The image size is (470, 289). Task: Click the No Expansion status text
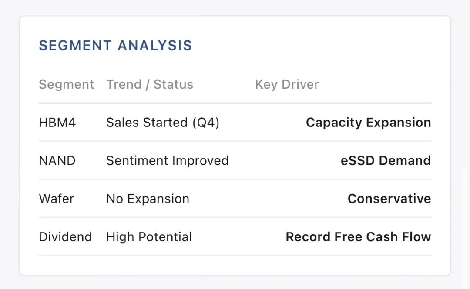pos(148,199)
